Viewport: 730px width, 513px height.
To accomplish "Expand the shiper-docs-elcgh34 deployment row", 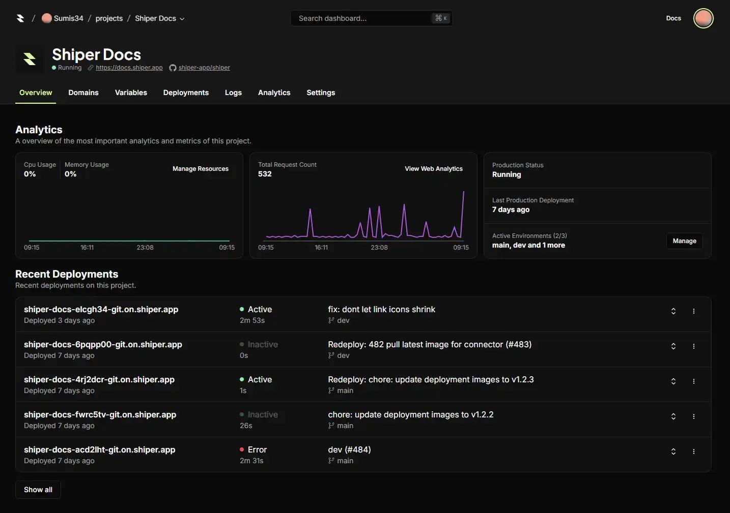I will coord(673,311).
